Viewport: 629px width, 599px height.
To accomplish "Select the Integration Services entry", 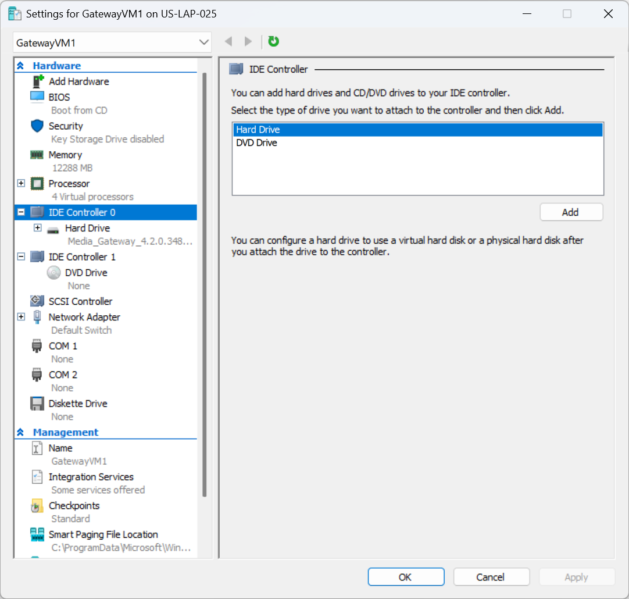I will coord(91,477).
